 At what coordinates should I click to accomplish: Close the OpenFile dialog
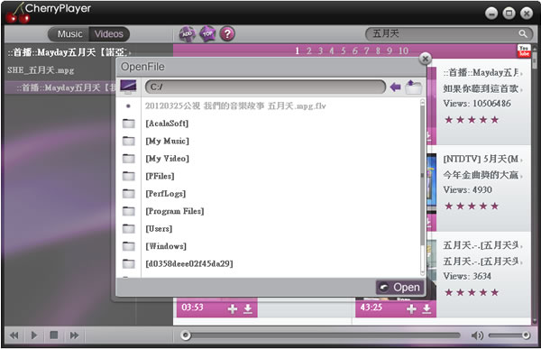pos(425,59)
